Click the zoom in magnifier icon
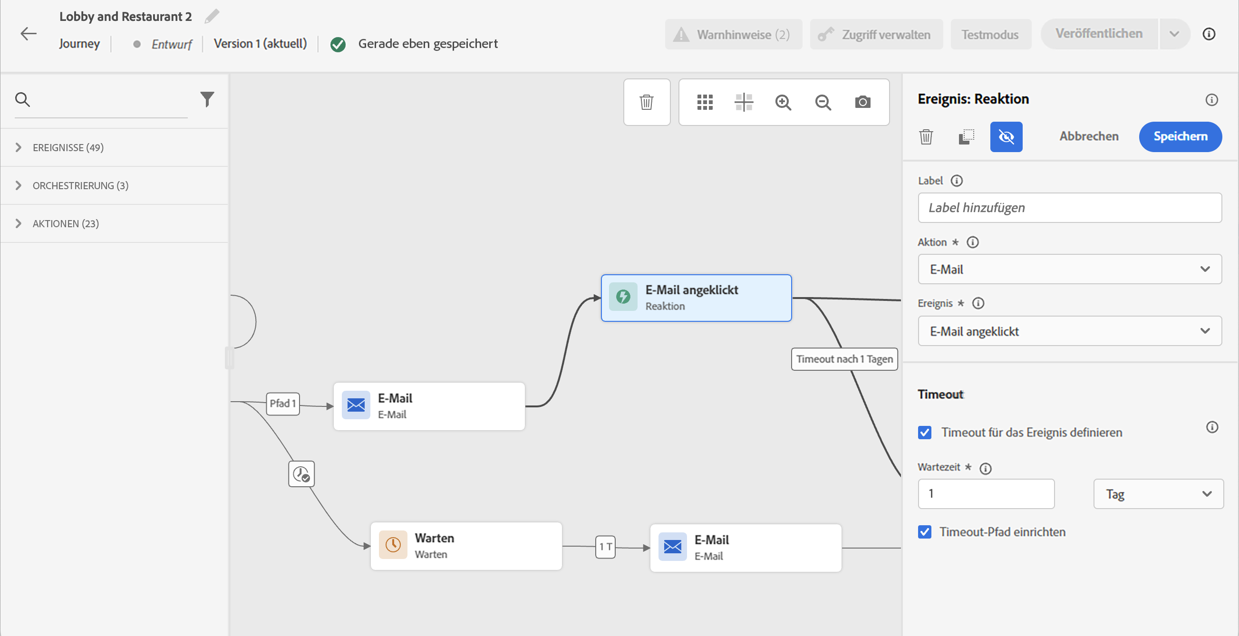Screen dimensions: 1239x636 pos(783,102)
